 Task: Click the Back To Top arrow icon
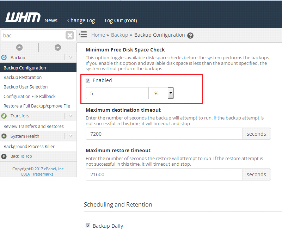[4, 157]
